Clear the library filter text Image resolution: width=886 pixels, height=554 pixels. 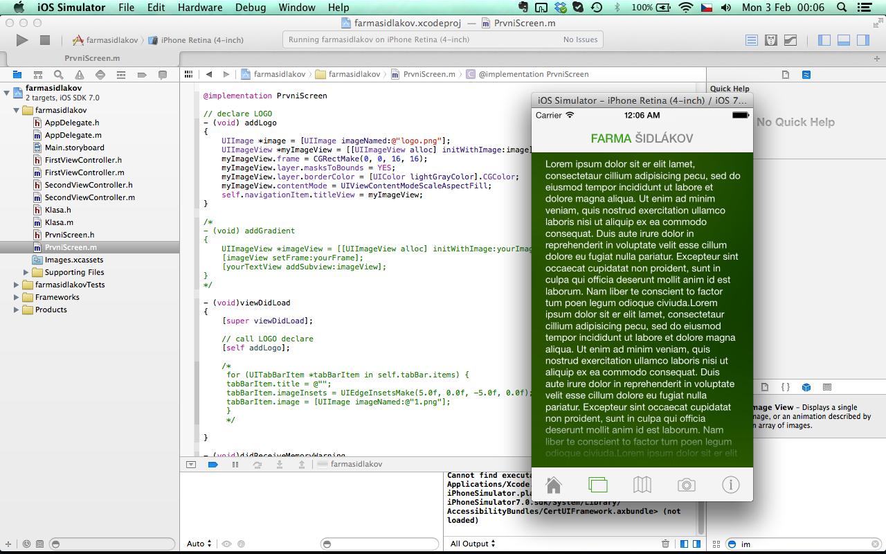[x=875, y=544]
